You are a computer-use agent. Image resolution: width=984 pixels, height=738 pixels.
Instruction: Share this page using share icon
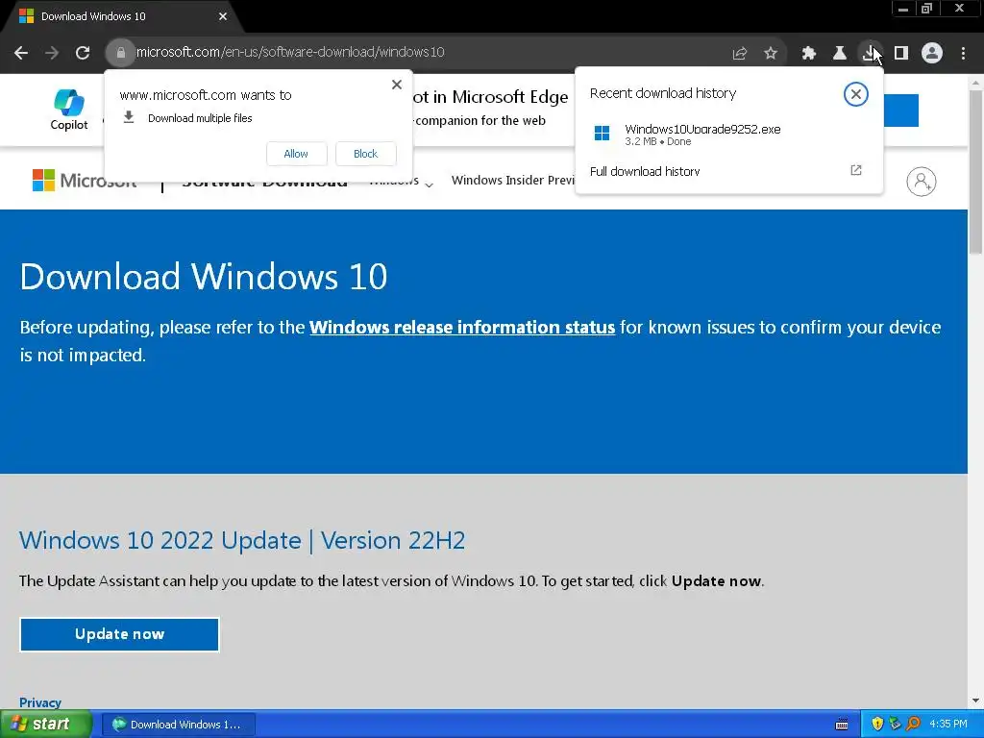click(740, 54)
